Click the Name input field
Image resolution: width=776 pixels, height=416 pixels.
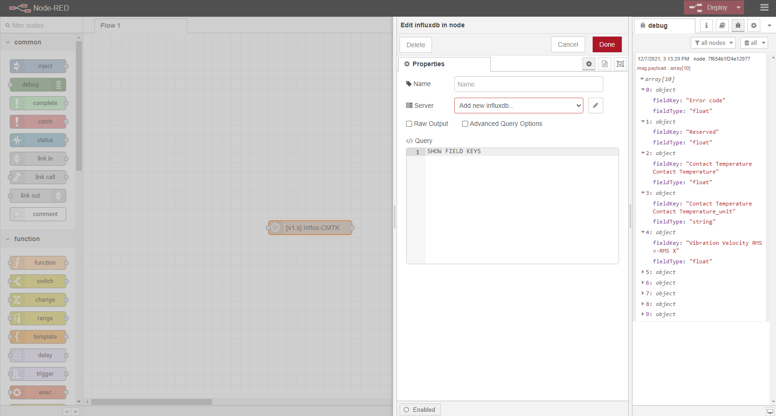click(x=528, y=84)
